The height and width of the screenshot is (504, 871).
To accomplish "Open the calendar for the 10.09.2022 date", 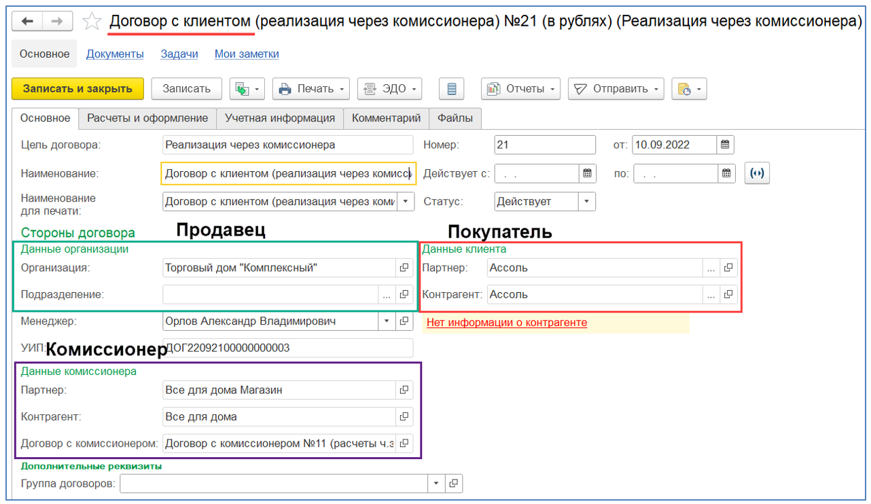I will pyautogui.click(x=725, y=145).
